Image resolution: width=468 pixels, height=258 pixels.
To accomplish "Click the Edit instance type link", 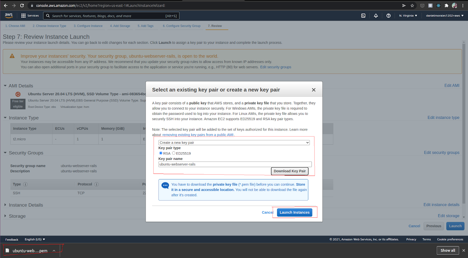I will (443, 117).
